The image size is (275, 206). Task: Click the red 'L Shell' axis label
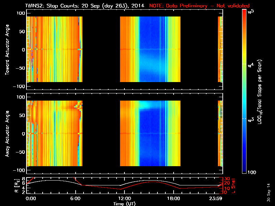[x=233, y=186]
